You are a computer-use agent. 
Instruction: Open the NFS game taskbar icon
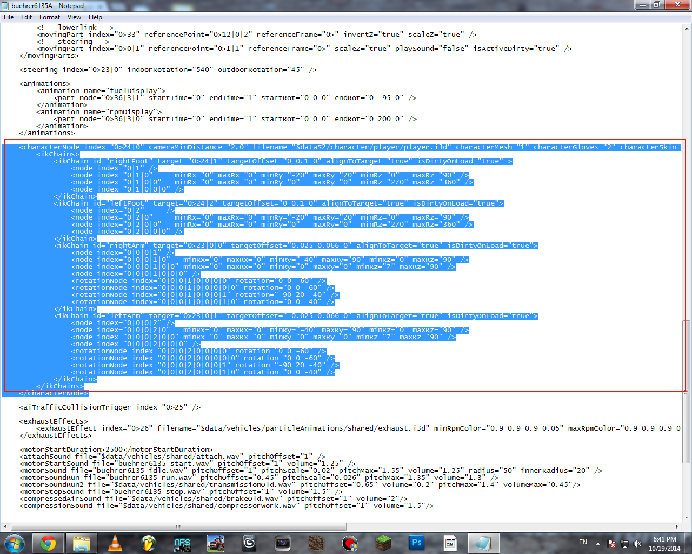(x=182, y=543)
